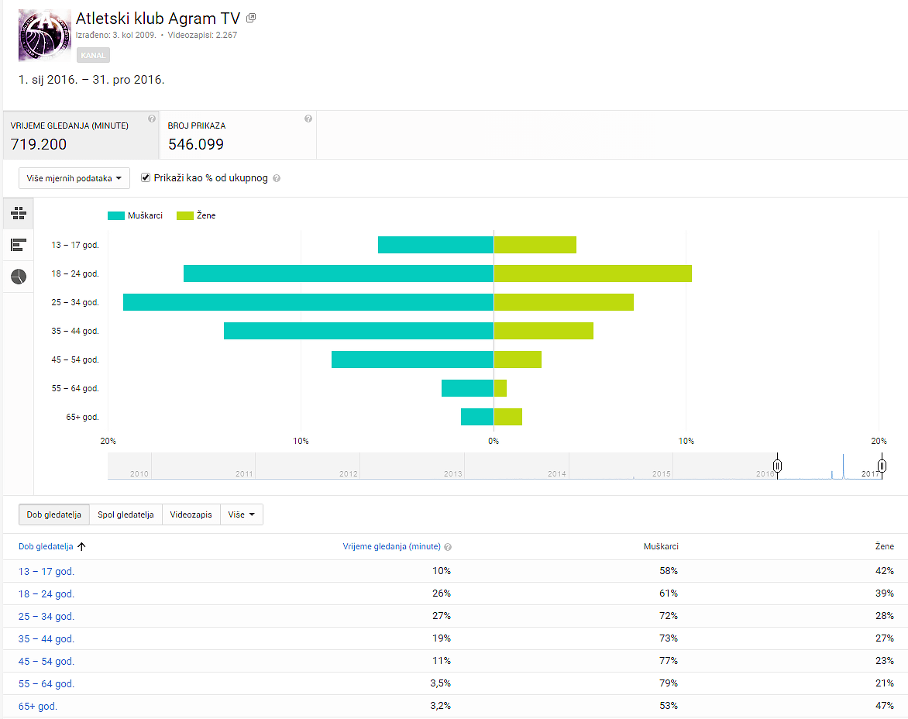Click help icon on Broj prikaza card
Image resolution: width=908 pixels, height=719 pixels.
click(x=308, y=119)
